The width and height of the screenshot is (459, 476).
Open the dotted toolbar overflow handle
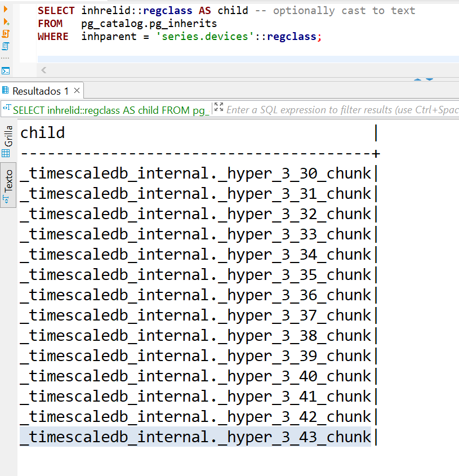click(x=5, y=58)
